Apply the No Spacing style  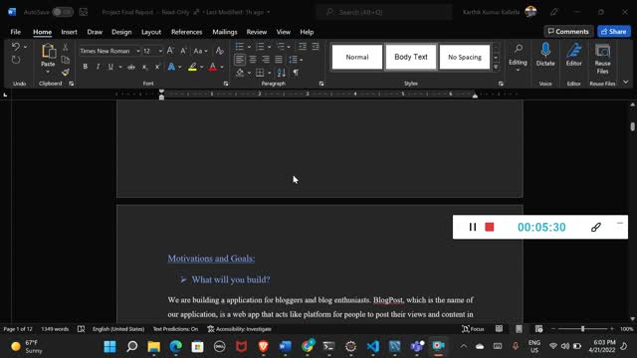(x=465, y=57)
